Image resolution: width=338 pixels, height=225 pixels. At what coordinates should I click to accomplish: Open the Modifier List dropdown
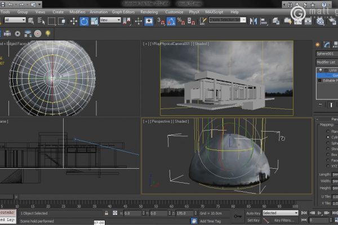tap(327, 62)
